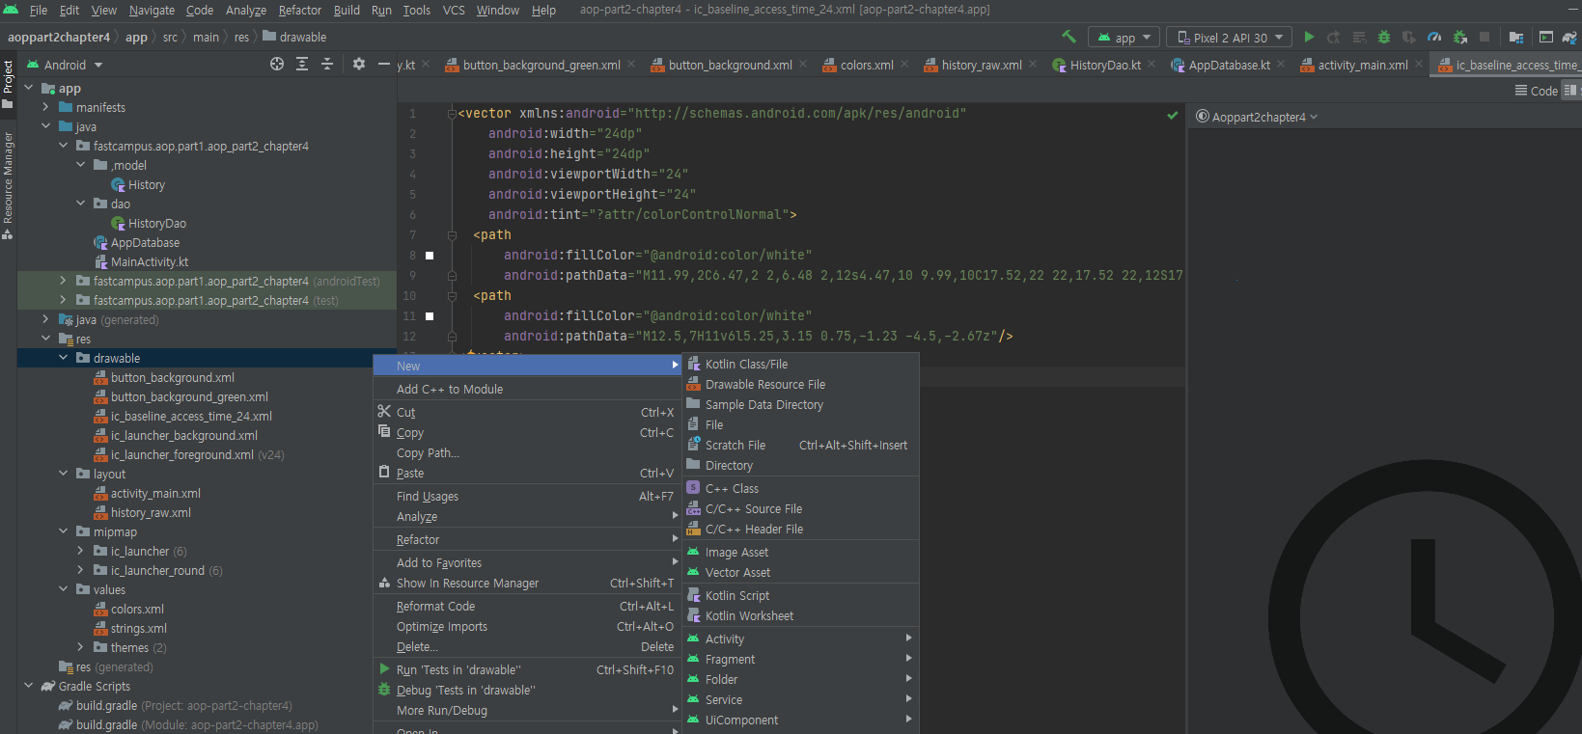Open the Refactor menu in menu bar
Viewport: 1582px width, 734px height.
click(300, 10)
